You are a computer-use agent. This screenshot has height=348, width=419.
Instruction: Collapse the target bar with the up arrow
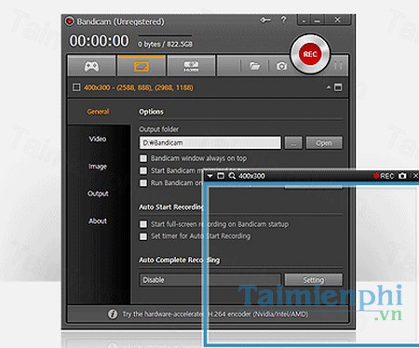coord(329,87)
